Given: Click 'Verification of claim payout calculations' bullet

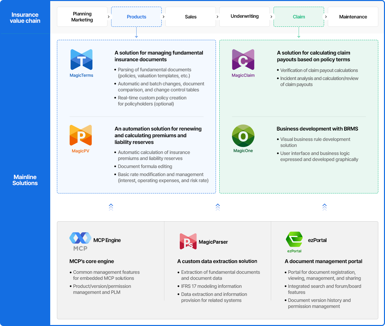Looking at the screenshot, I should tap(319, 70).
